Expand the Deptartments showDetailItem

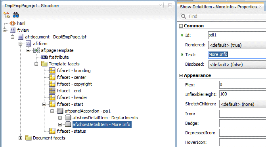(60, 118)
